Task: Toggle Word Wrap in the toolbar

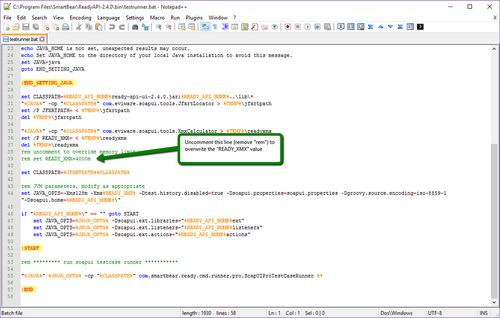Action: (205, 27)
